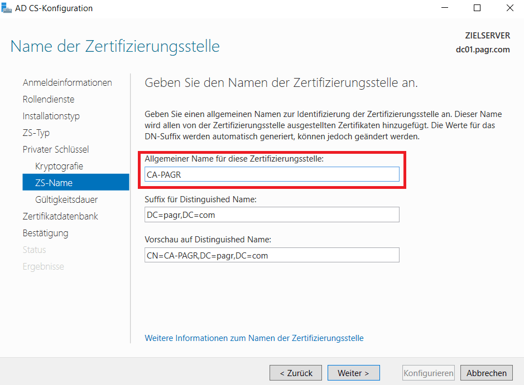This screenshot has width=524, height=385.
Task: Open the Anmeldeinformationen step
Action: (67, 82)
